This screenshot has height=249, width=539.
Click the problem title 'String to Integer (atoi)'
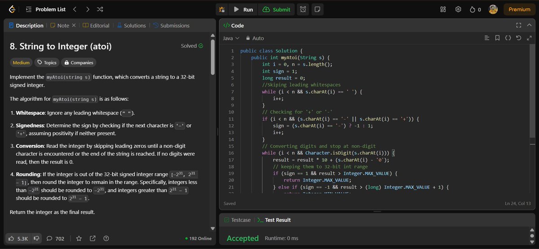pyautogui.click(x=61, y=46)
